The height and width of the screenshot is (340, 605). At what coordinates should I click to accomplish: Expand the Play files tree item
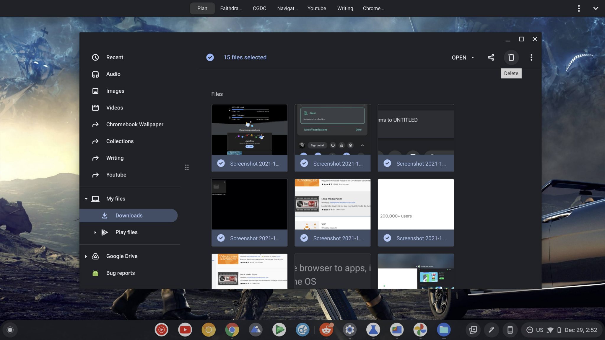pos(95,232)
